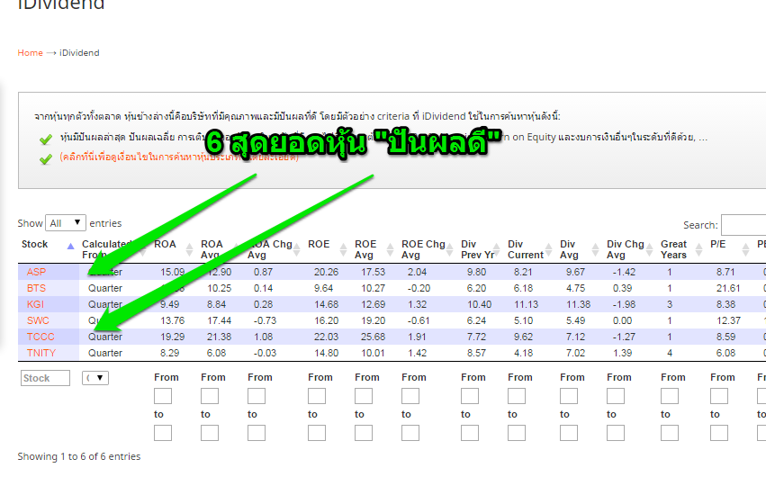Click the ROE Chg Avg From filter box
The image size is (766, 504).
410,396
